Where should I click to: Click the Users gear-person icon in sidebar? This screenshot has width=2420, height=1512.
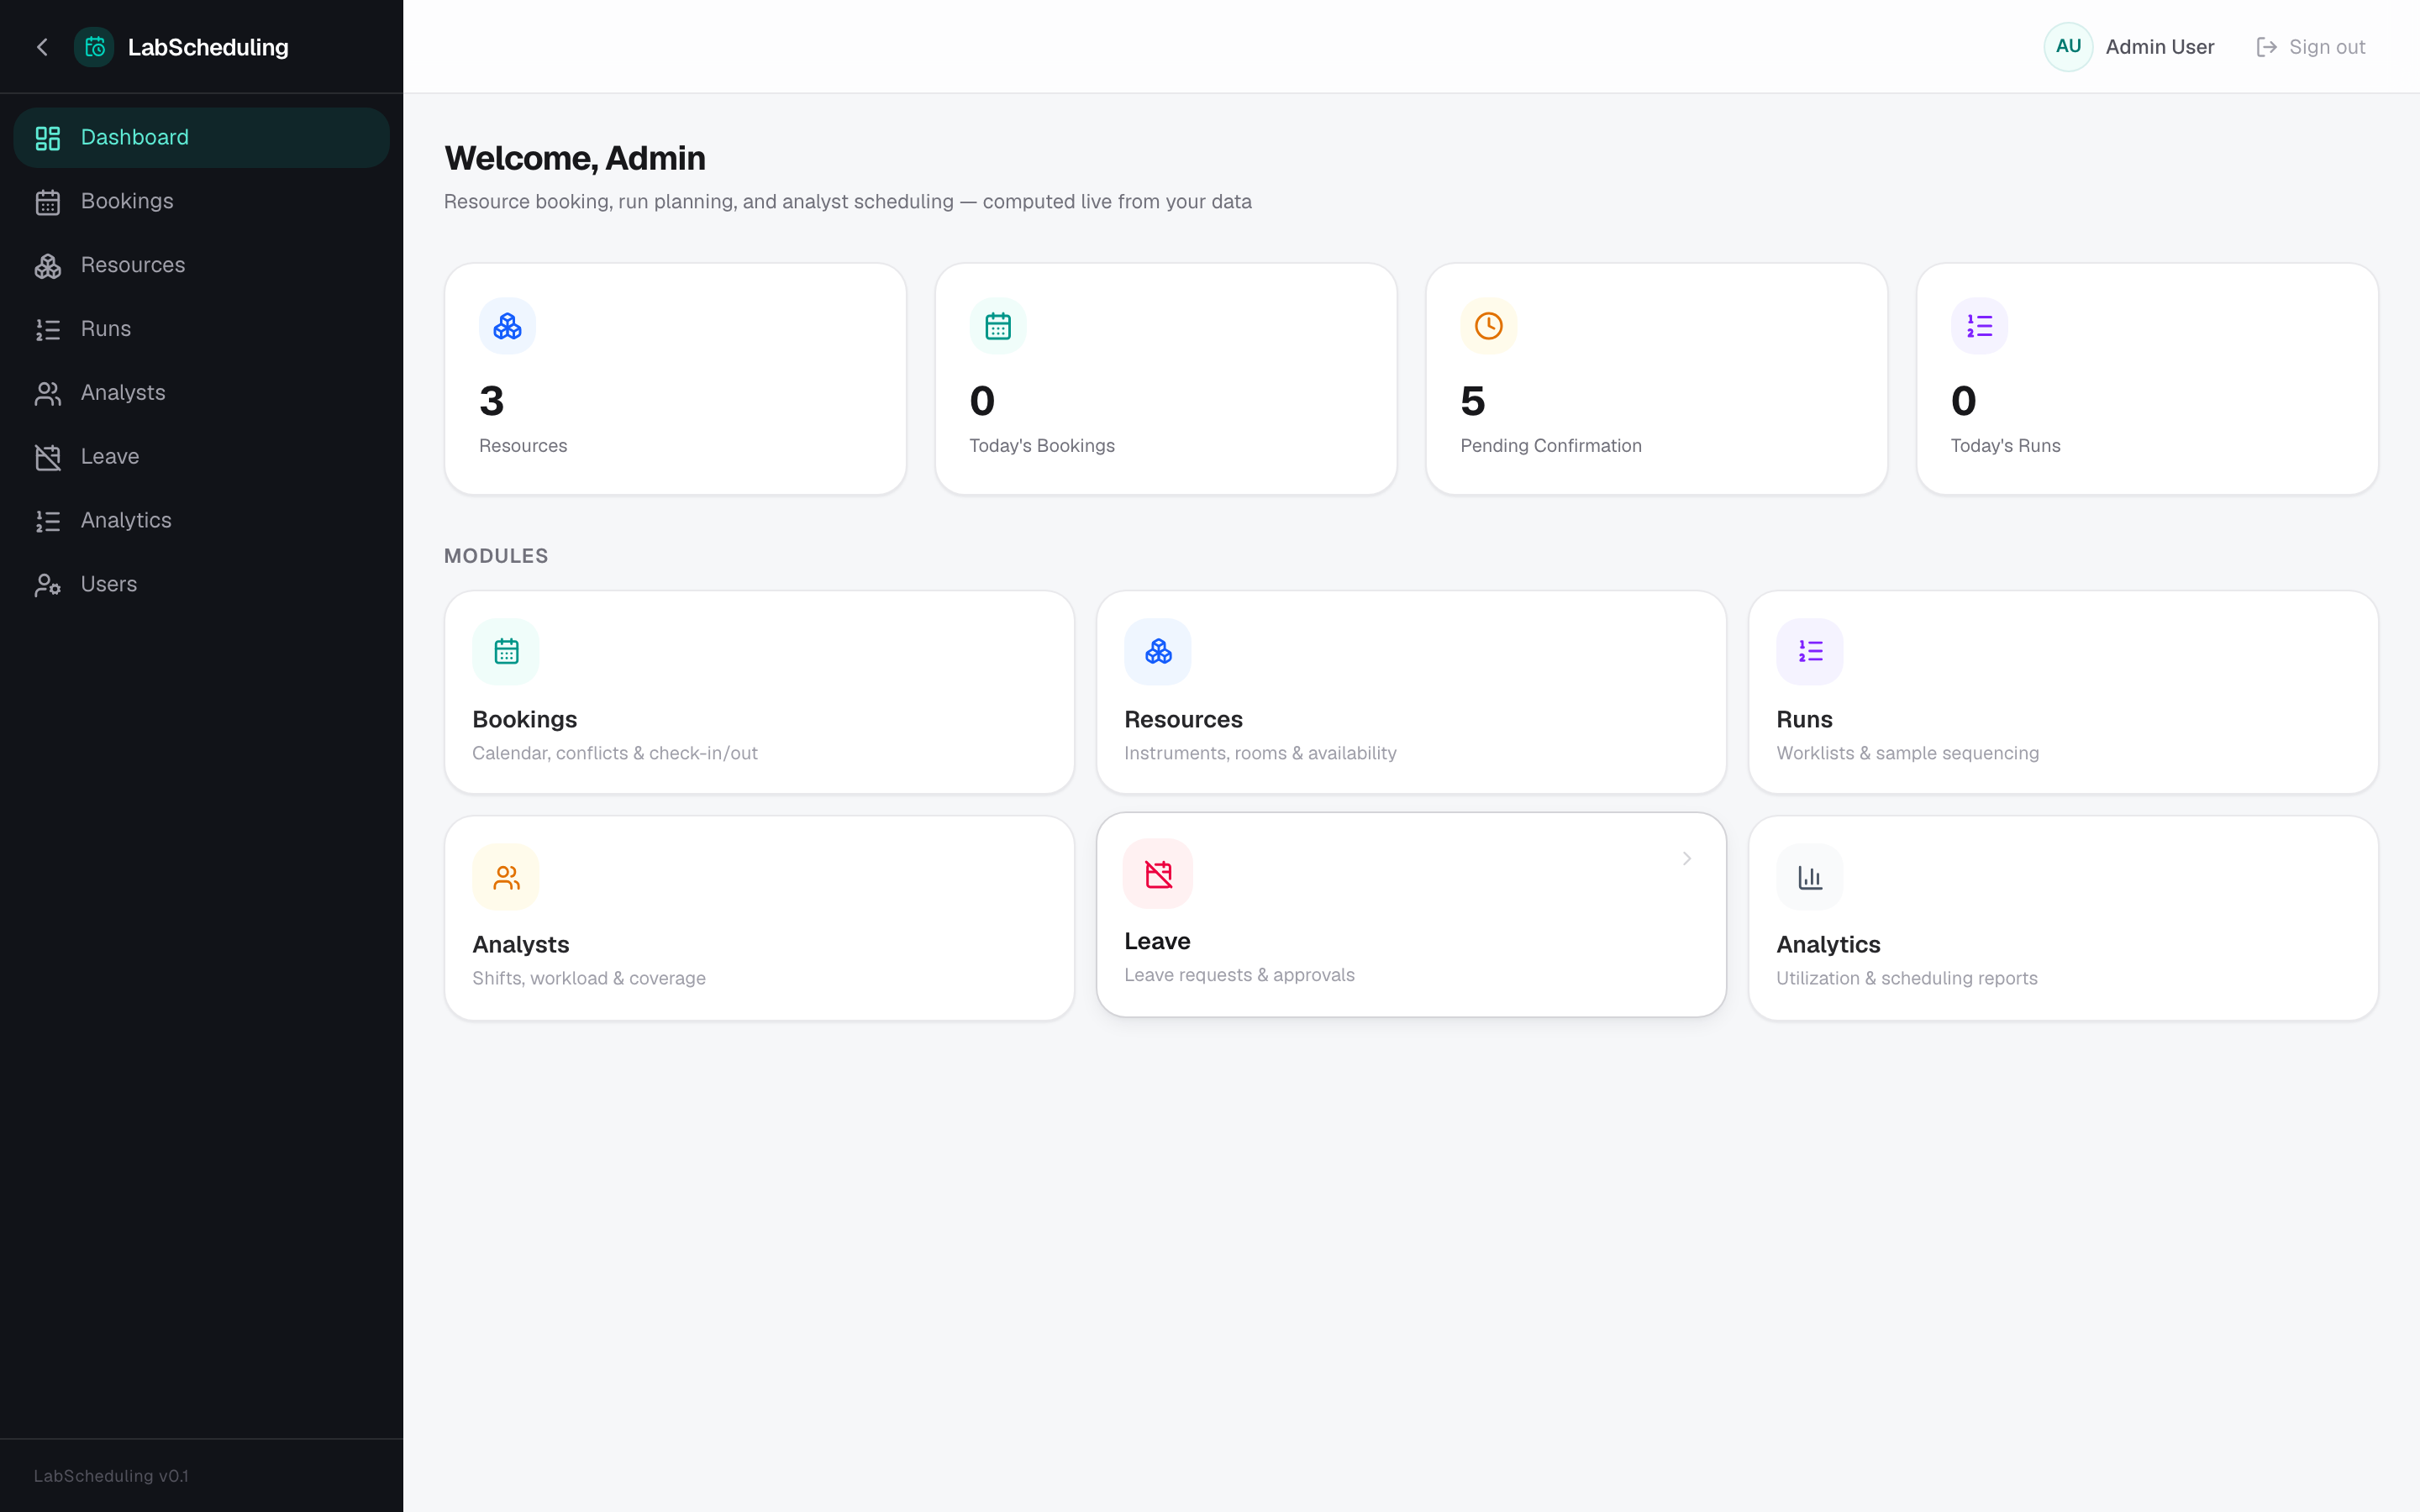48,585
